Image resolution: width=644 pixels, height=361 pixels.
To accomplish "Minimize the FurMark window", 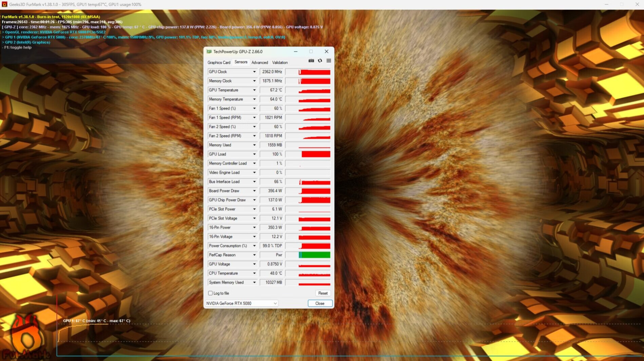I will click(x=606, y=4).
